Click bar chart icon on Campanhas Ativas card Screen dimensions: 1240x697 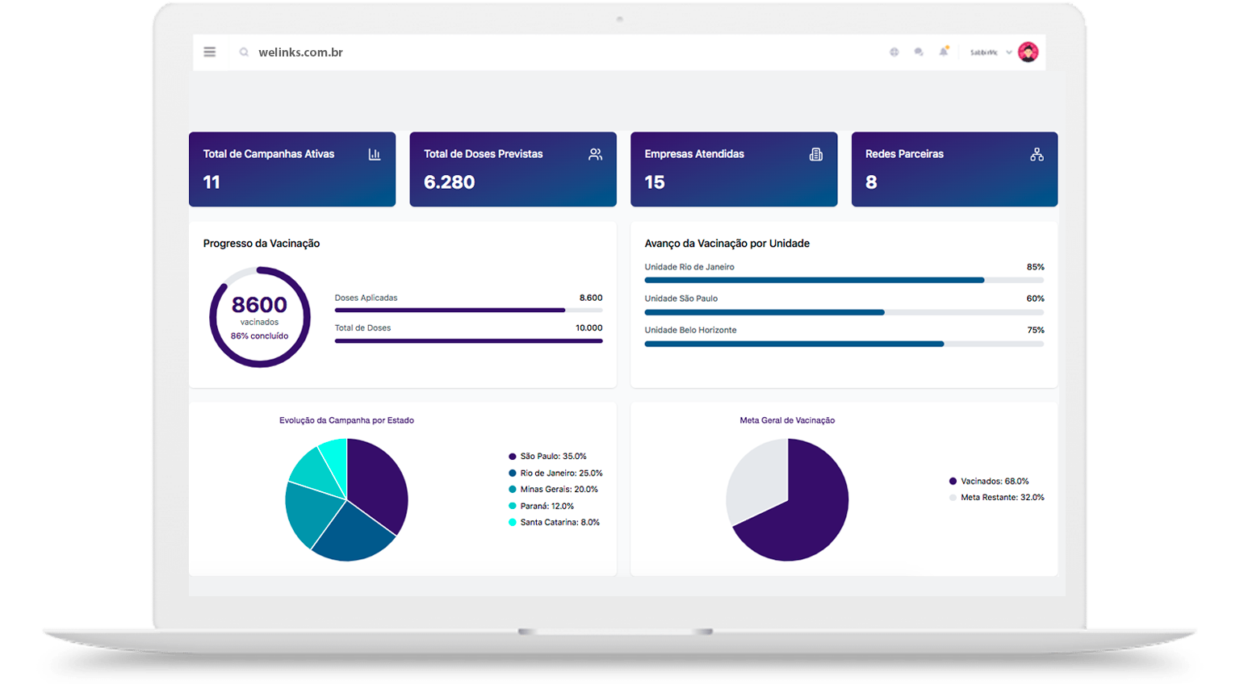pyautogui.click(x=375, y=154)
